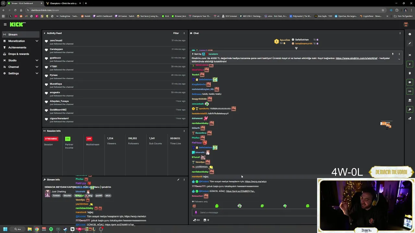Click the pin icon on the pinned message
Viewport: 415px width, 233px height.
click(393, 54)
